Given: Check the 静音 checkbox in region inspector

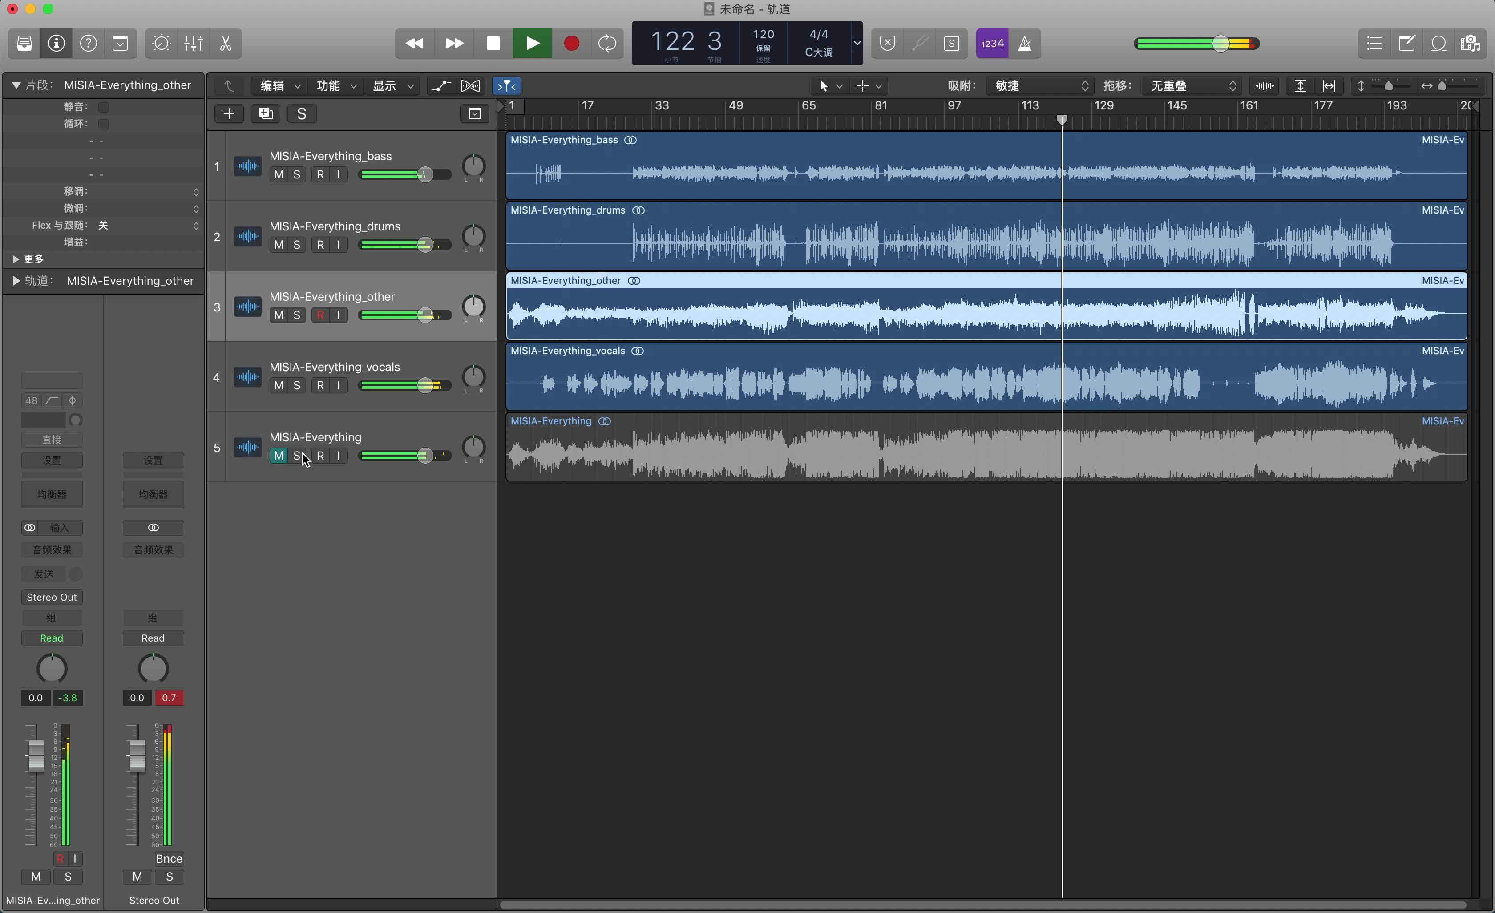Looking at the screenshot, I should 104,107.
